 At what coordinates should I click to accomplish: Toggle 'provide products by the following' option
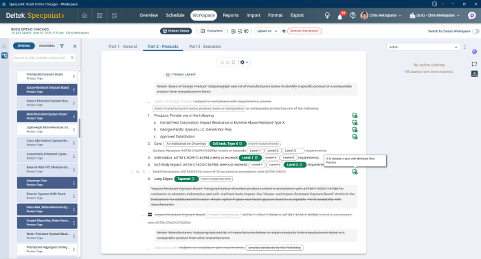pyautogui.click(x=275, y=247)
